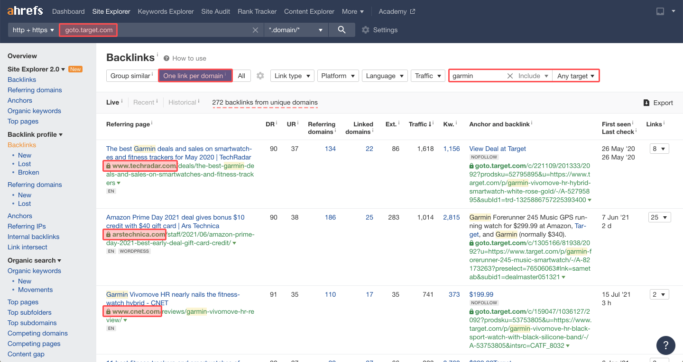Click the Academy external link icon
Screen dimensions: 683x362
[412, 11]
